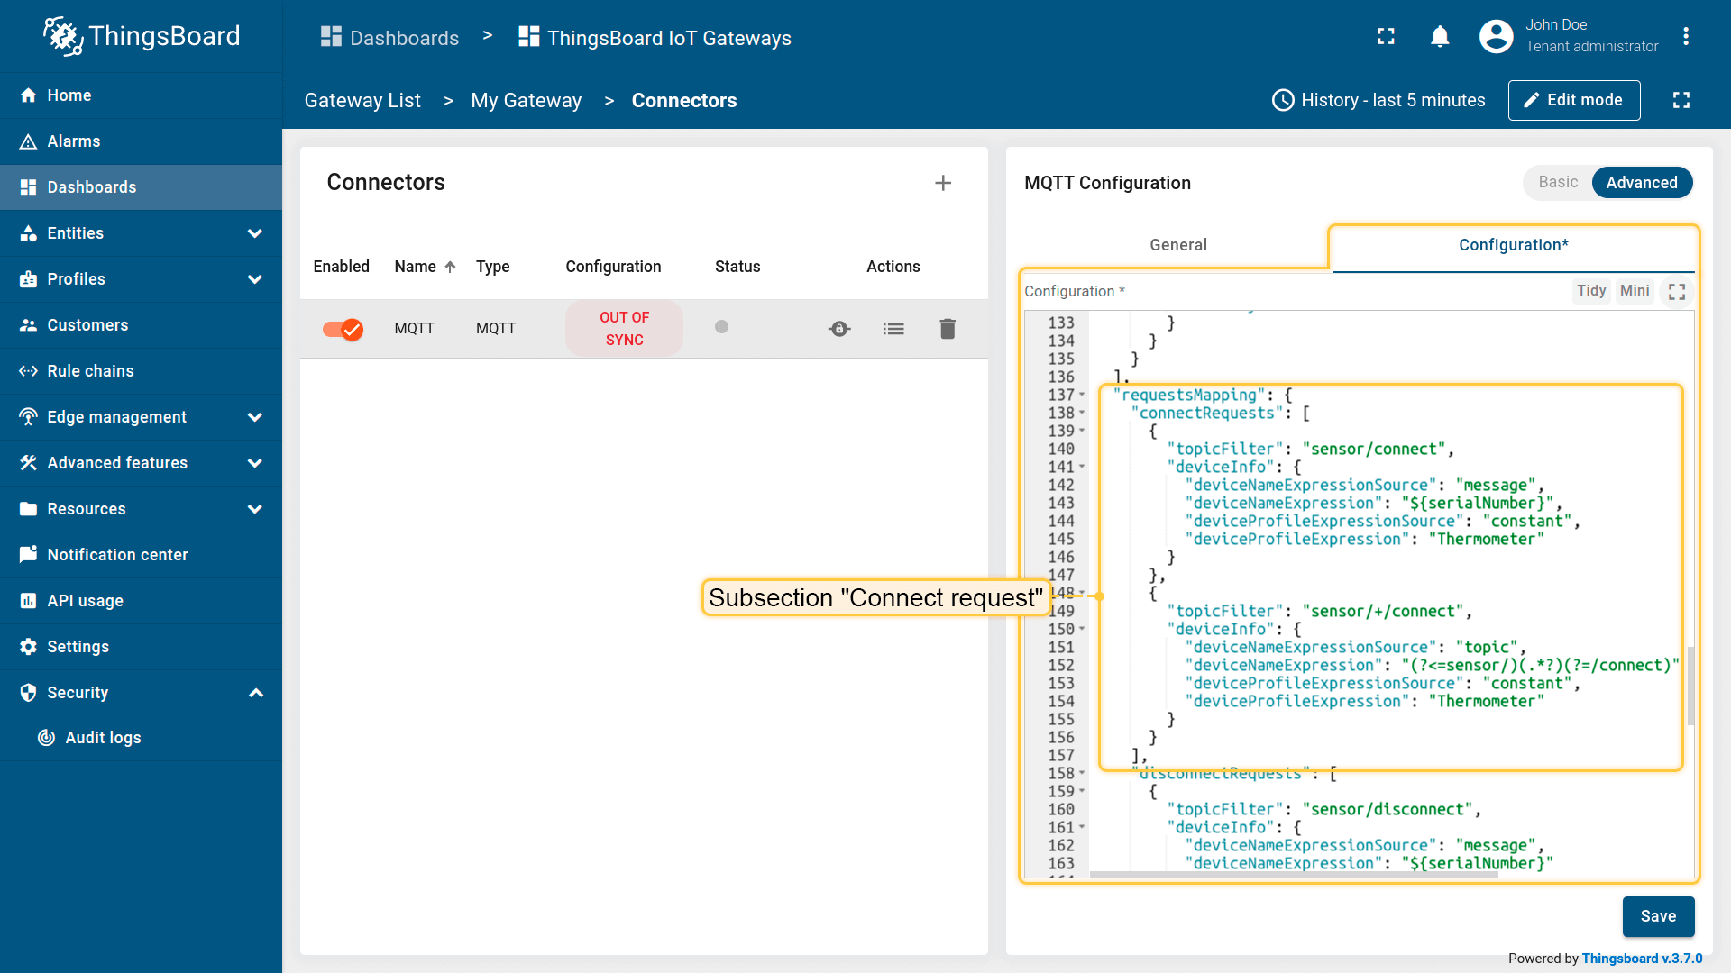Click the MQTT connector status dot

pyautogui.click(x=721, y=327)
